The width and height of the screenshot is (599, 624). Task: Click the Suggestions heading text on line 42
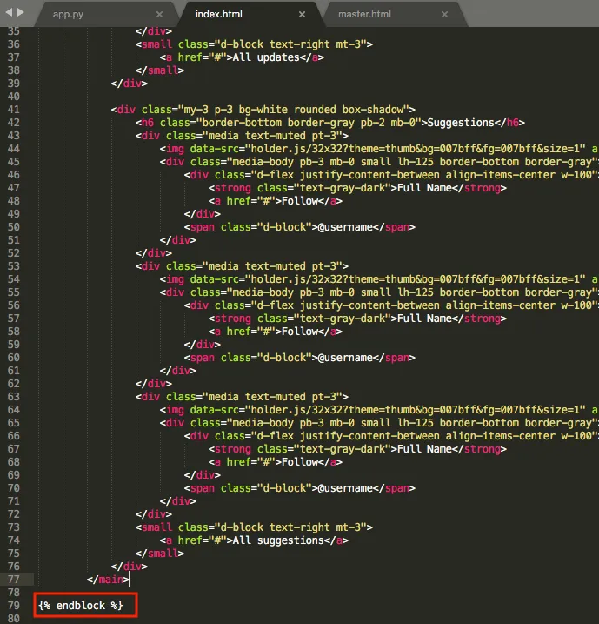point(460,123)
